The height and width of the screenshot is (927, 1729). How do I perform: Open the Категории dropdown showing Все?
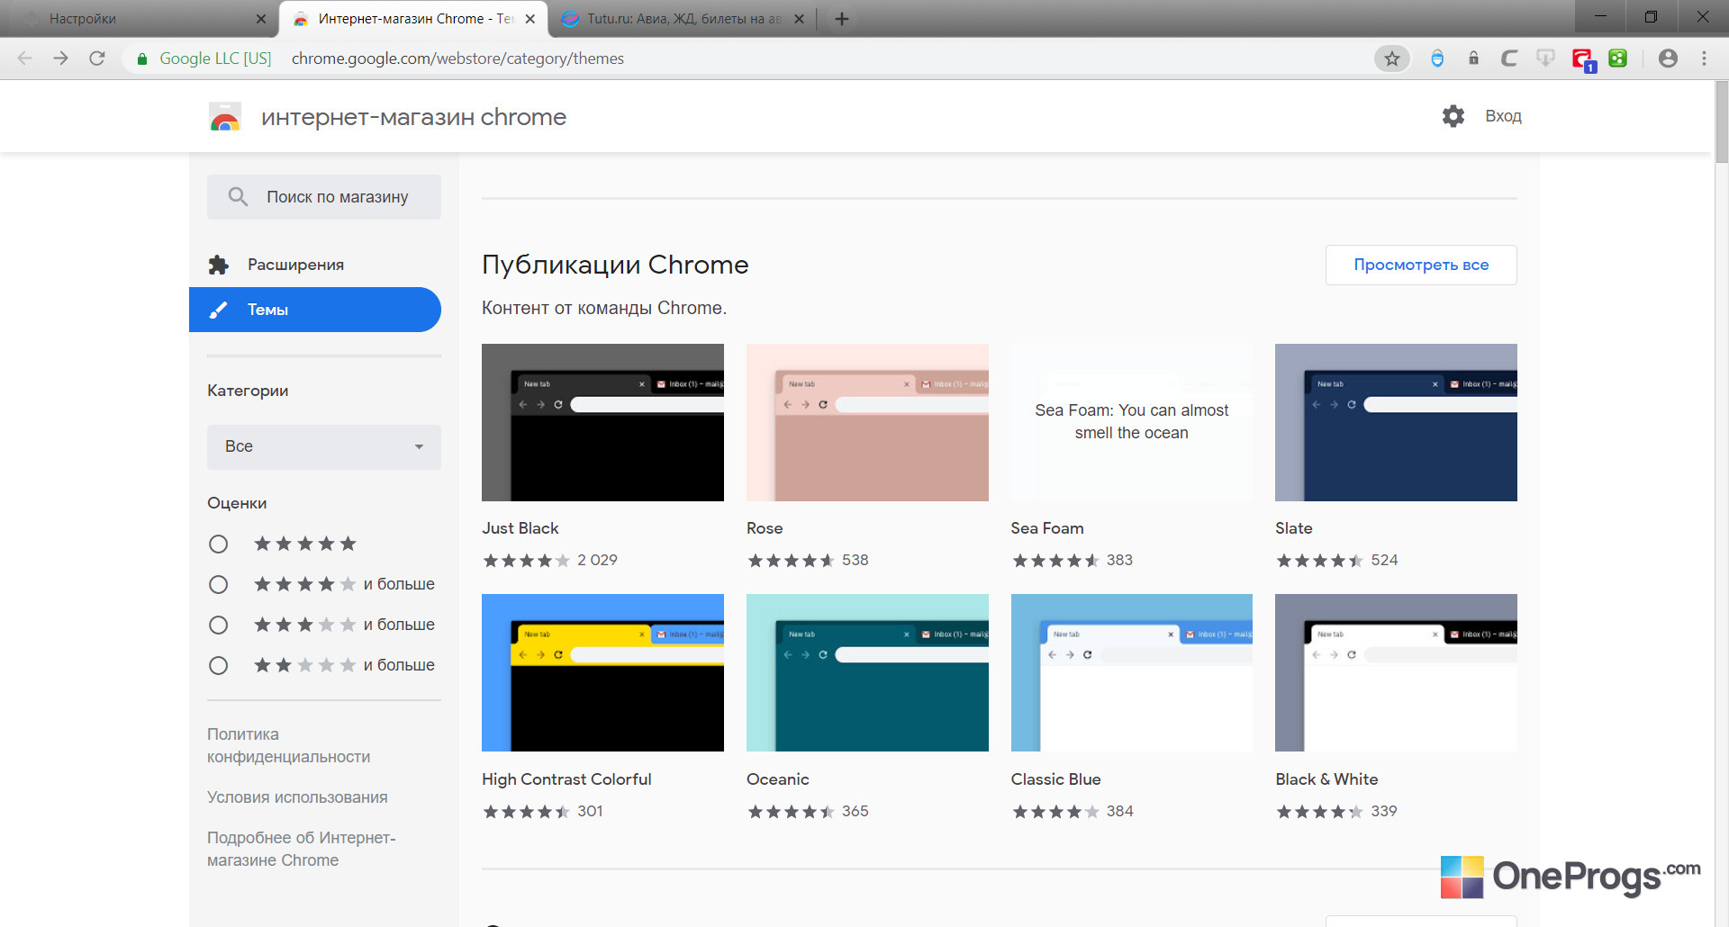pos(324,446)
